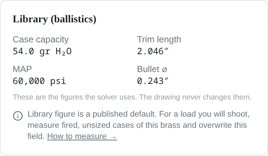Click 'The drawing never changes them' sentence
This screenshot has height=156, width=268.
coord(195,97)
